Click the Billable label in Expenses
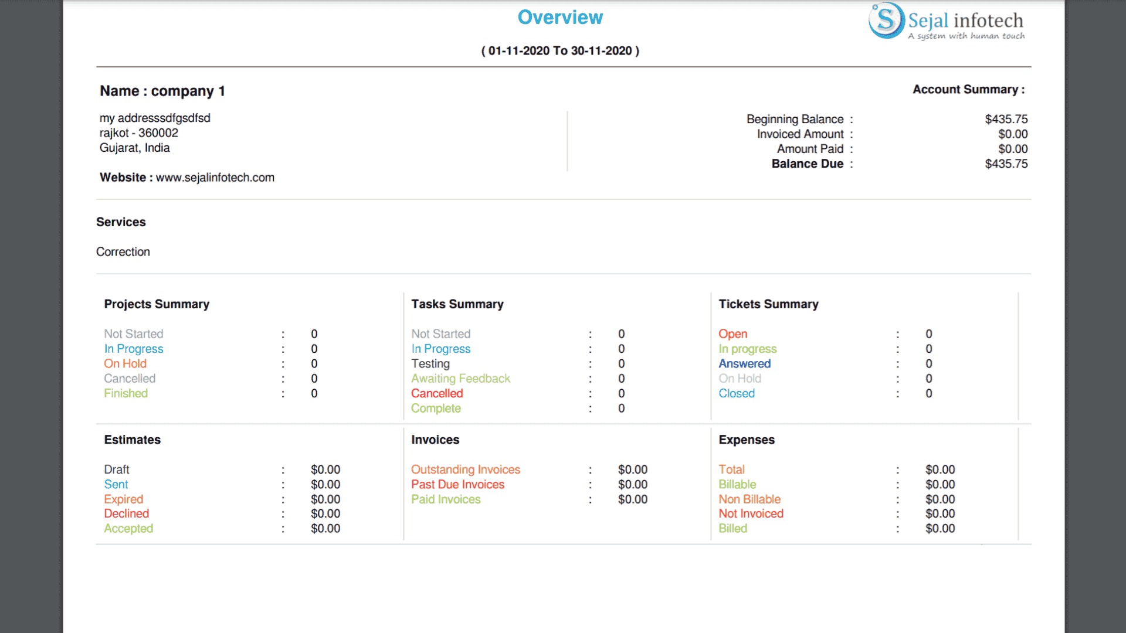Image resolution: width=1126 pixels, height=633 pixels. [737, 484]
